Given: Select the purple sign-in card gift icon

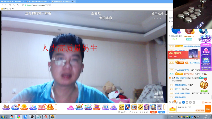Looking at the screenshot, I should click(97, 107).
